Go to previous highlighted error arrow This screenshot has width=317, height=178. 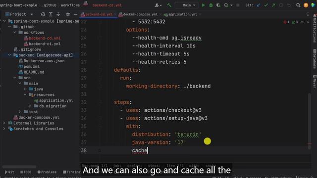(x=302, y=22)
